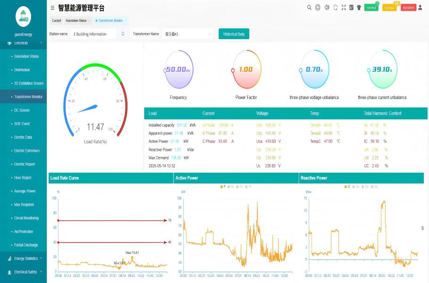Click the refresh icon in header

(335, 8)
